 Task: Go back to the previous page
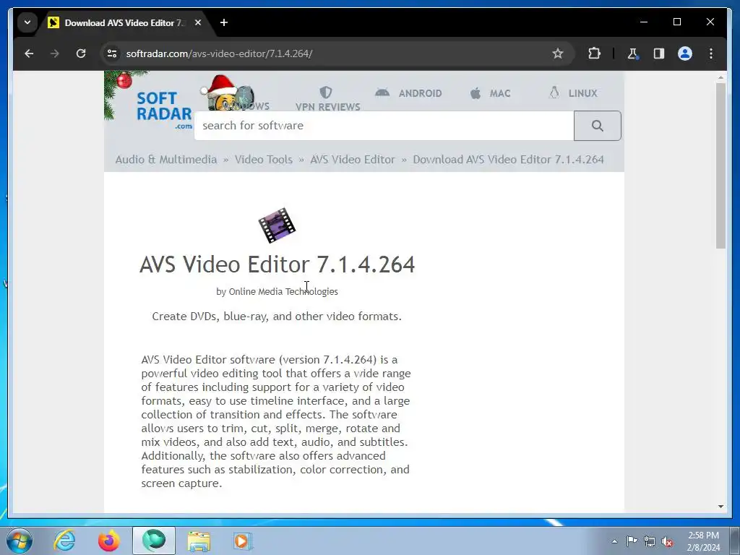(29, 53)
